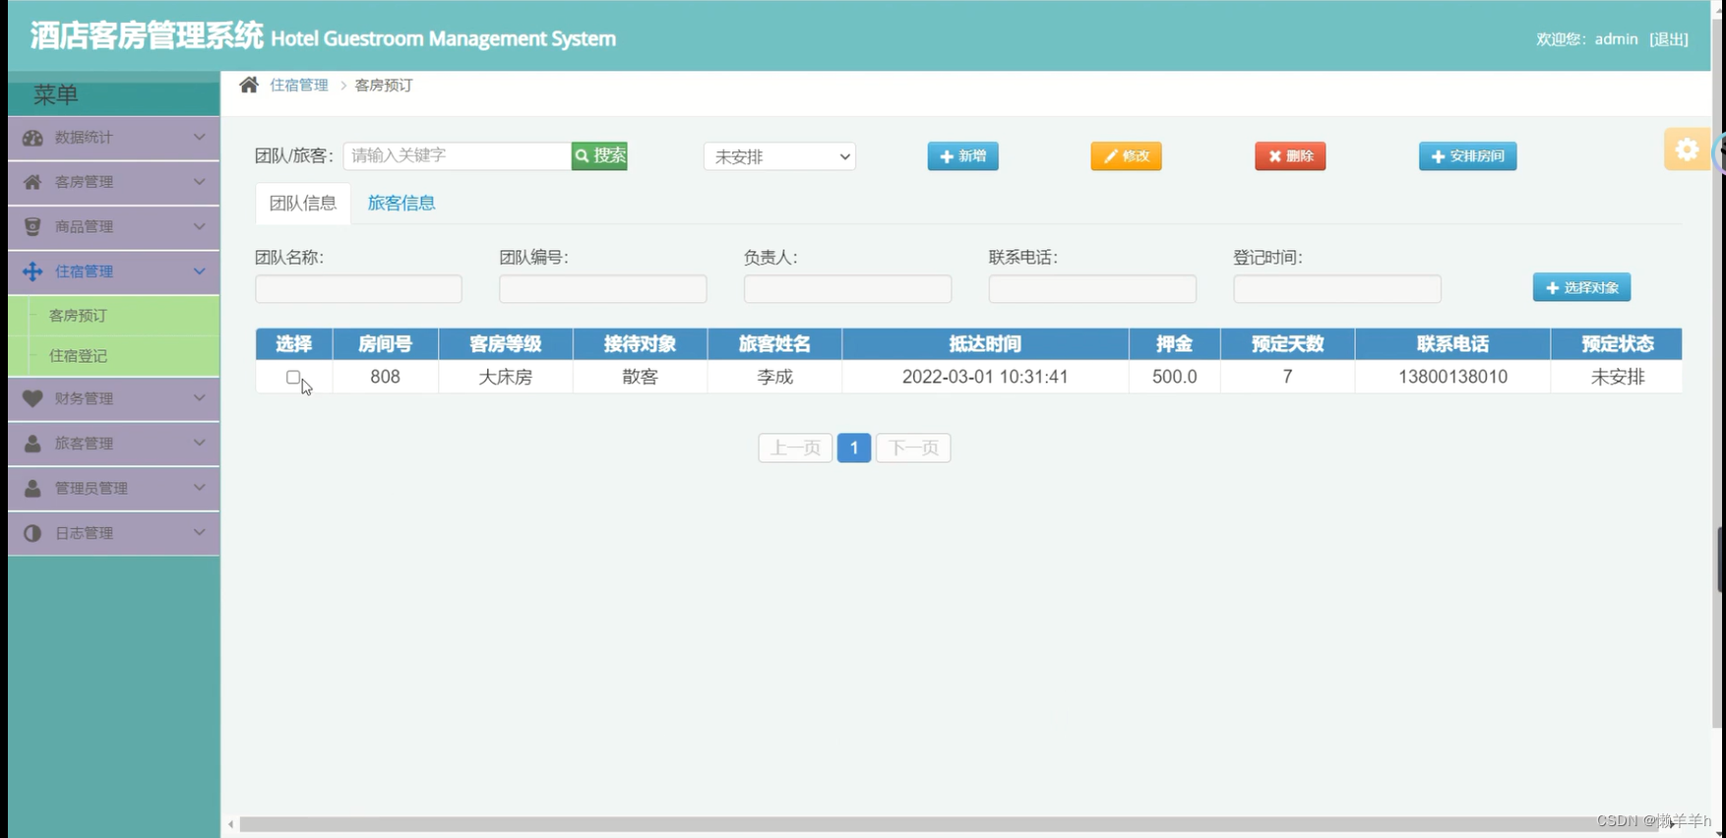1726x838 pixels.
Task: Click the horizontal scrollbar at the bottom
Action: pyautogui.click(x=950, y=824)
